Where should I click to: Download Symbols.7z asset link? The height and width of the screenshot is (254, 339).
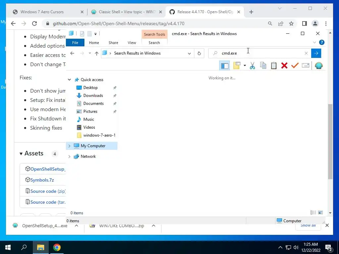pos(42,180)
